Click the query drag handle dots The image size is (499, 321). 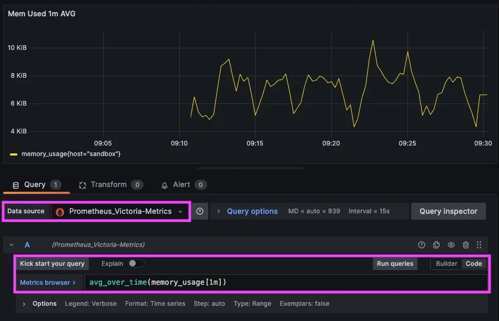pos(479,244)
